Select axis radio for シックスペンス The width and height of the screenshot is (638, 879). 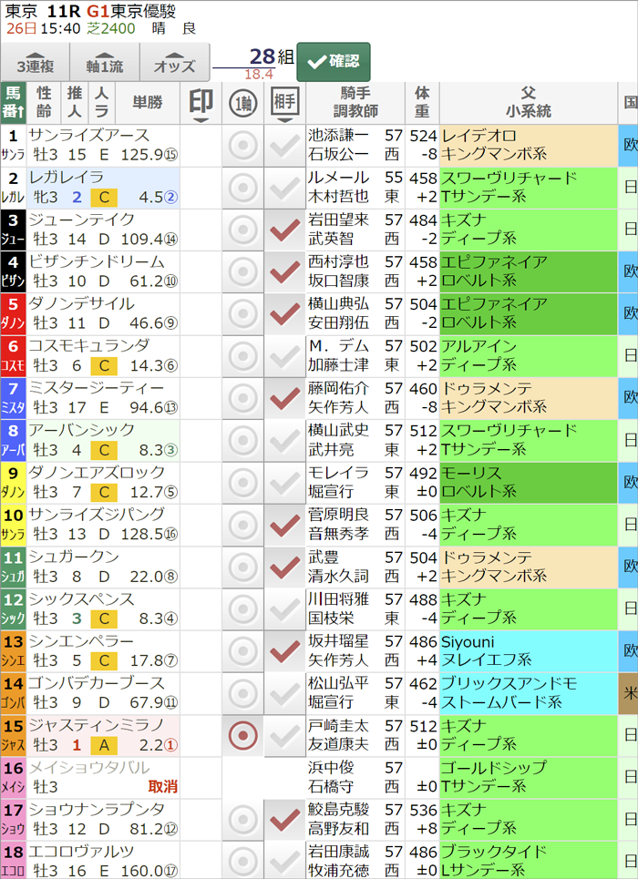click(243, 608)
